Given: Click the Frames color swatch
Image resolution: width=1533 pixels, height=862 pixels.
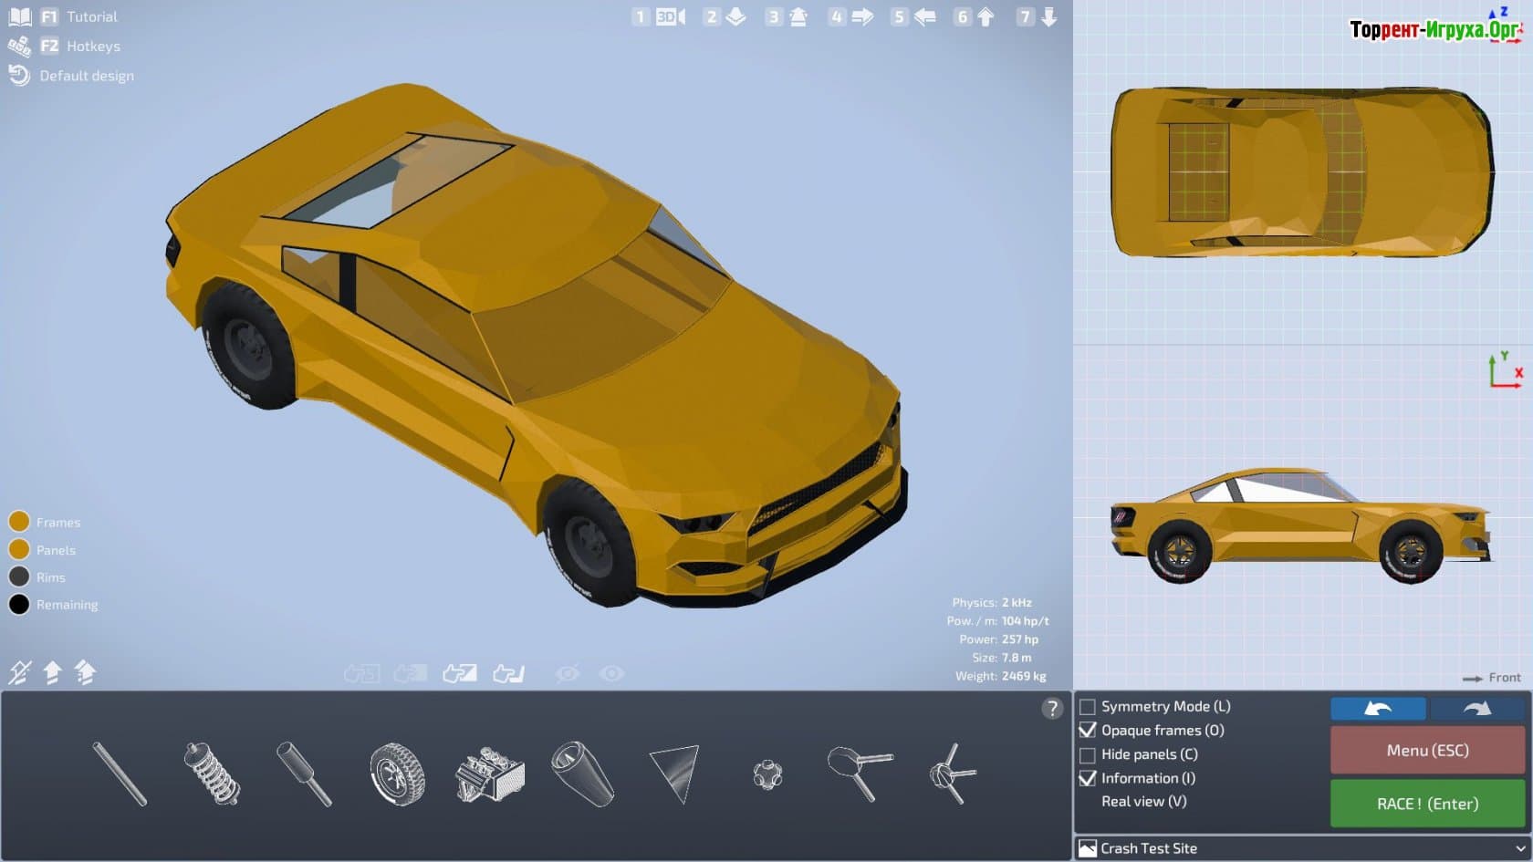Looking at the screenshot, I should [19, 522].
